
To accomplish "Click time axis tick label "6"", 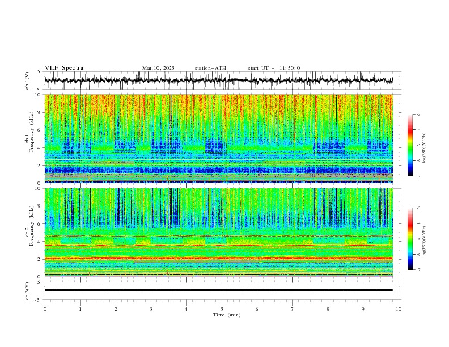I will tap(257, 309).
